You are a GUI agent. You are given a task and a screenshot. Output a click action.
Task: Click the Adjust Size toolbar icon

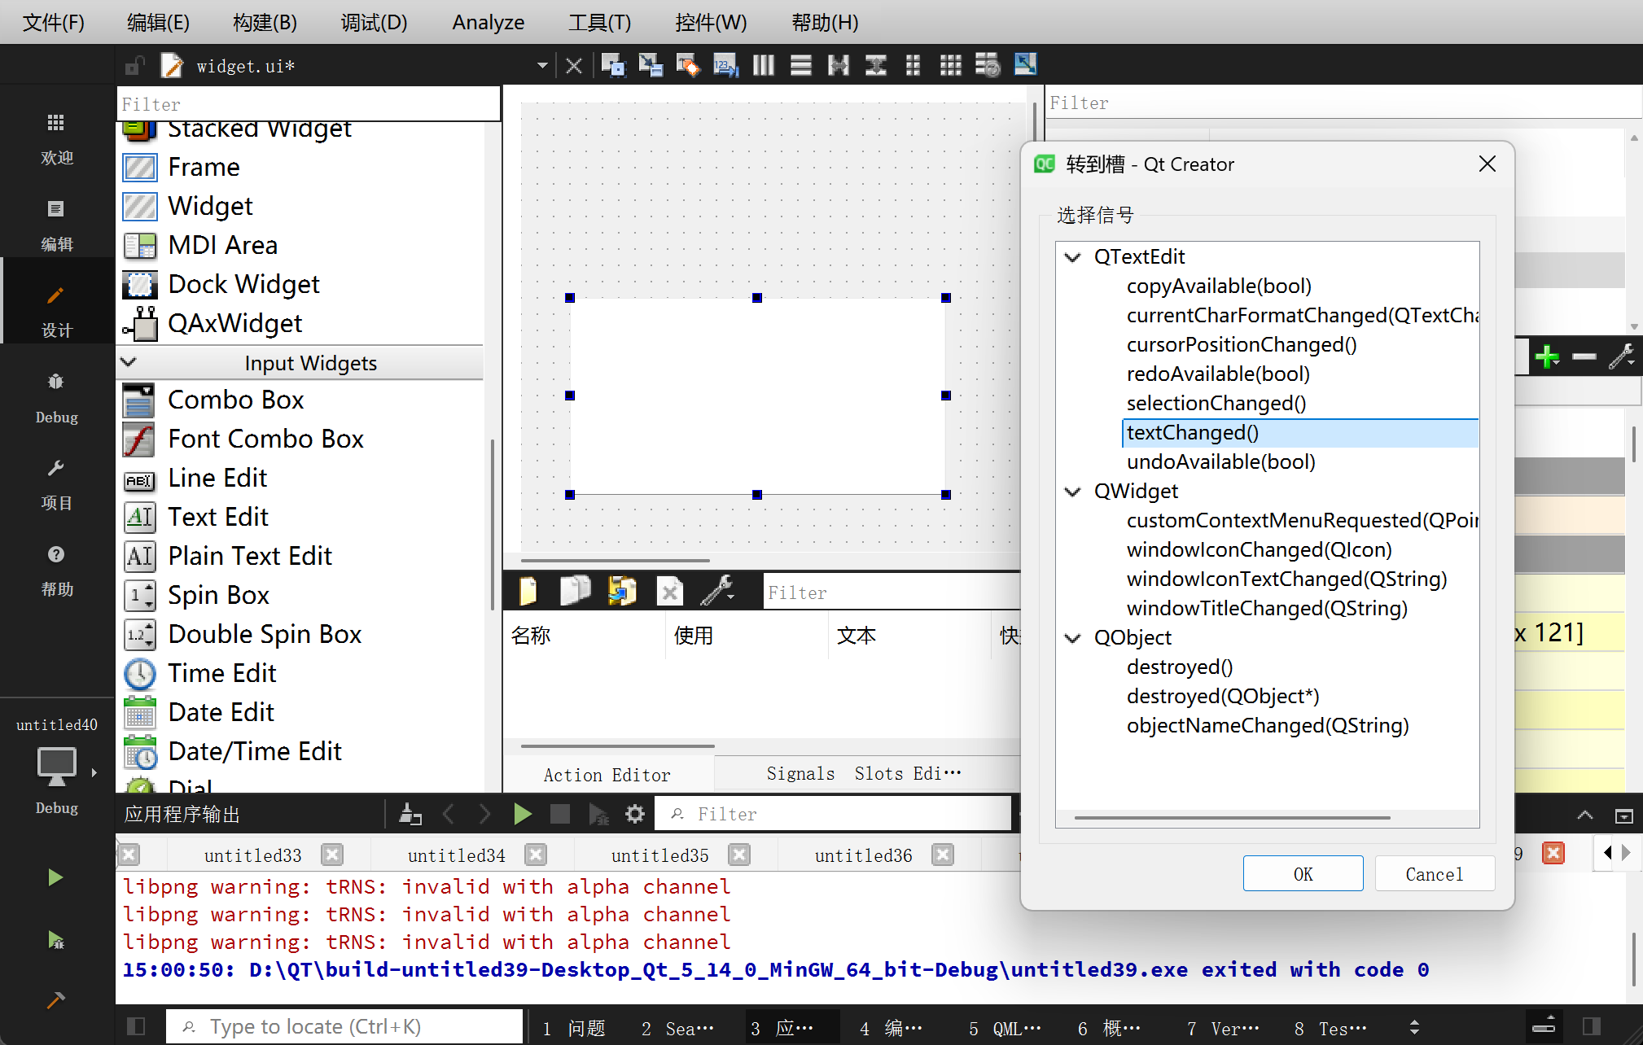pyautogui.click(x=1025, y=65)
